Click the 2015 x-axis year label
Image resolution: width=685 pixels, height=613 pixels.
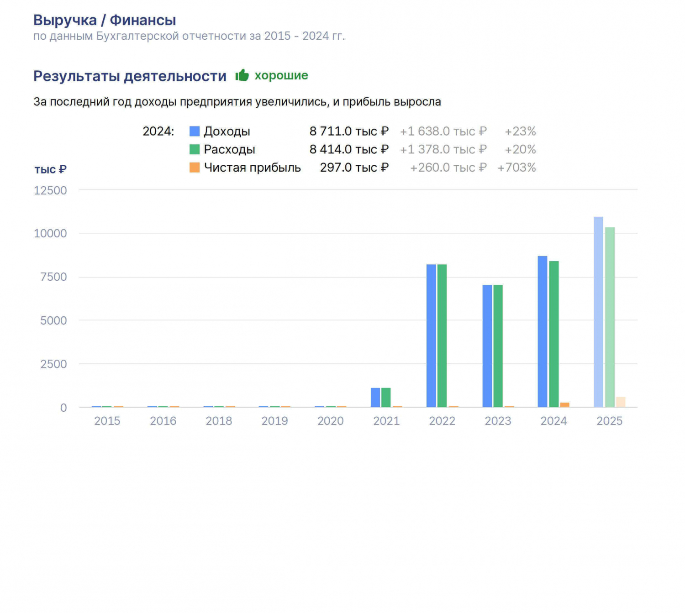click(x=107, y=421)
